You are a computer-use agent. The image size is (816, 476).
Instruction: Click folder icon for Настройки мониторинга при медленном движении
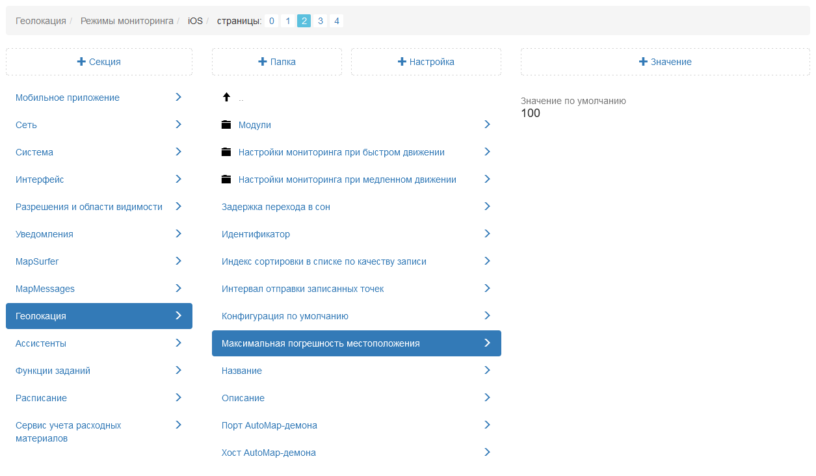tap(226, 179)
